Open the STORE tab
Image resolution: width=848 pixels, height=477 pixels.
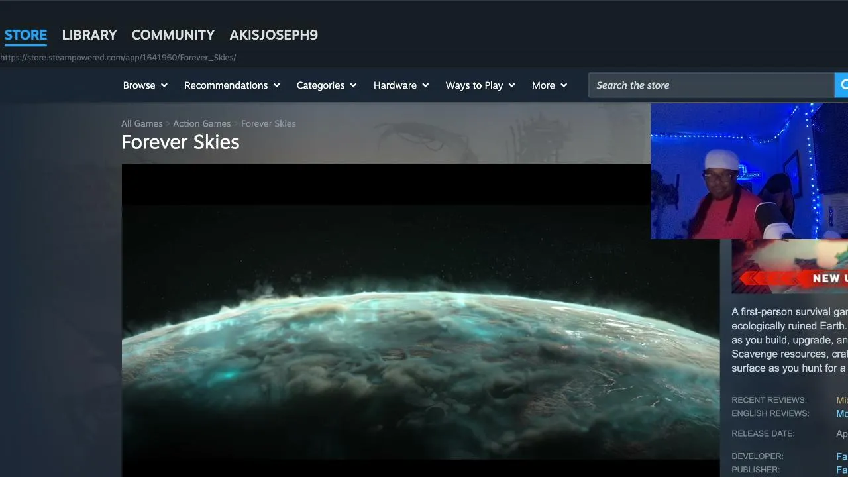click(26, 35)
